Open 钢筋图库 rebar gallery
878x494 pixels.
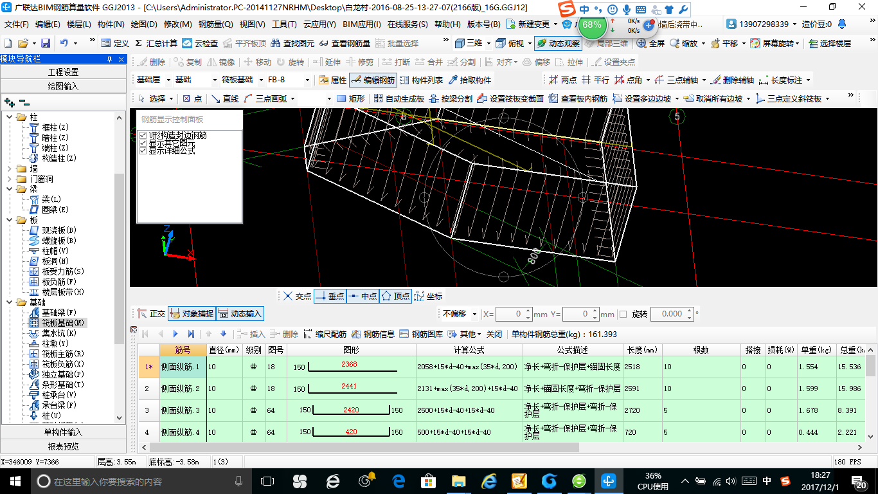point(422,334)
